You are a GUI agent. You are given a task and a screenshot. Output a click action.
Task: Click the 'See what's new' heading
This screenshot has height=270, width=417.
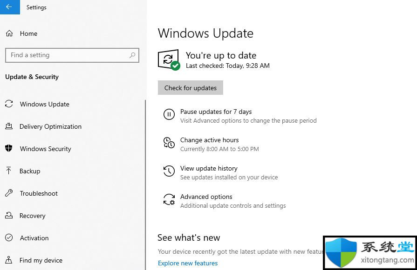(189, 237)
